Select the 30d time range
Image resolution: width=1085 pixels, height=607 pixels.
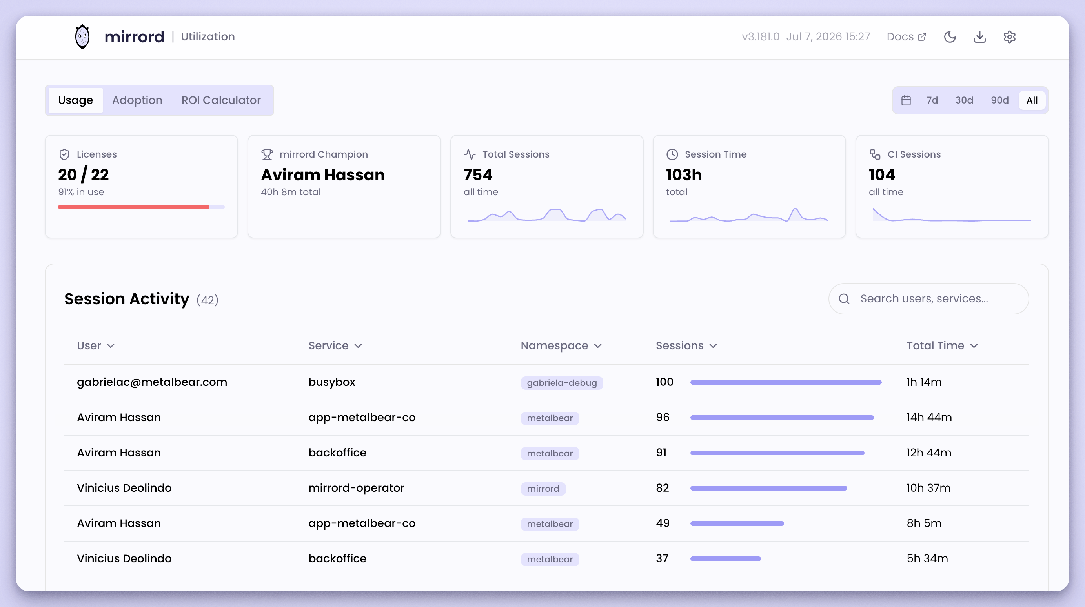click(964, 100)
